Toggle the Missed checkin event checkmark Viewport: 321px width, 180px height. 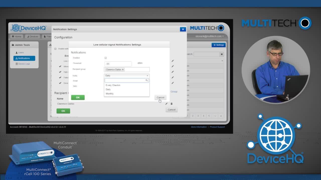(x=60, y=66)
